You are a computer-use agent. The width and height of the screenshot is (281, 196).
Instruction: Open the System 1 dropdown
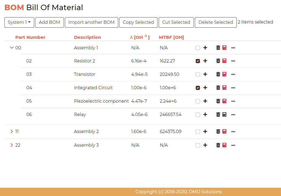[x=19, y=22]
